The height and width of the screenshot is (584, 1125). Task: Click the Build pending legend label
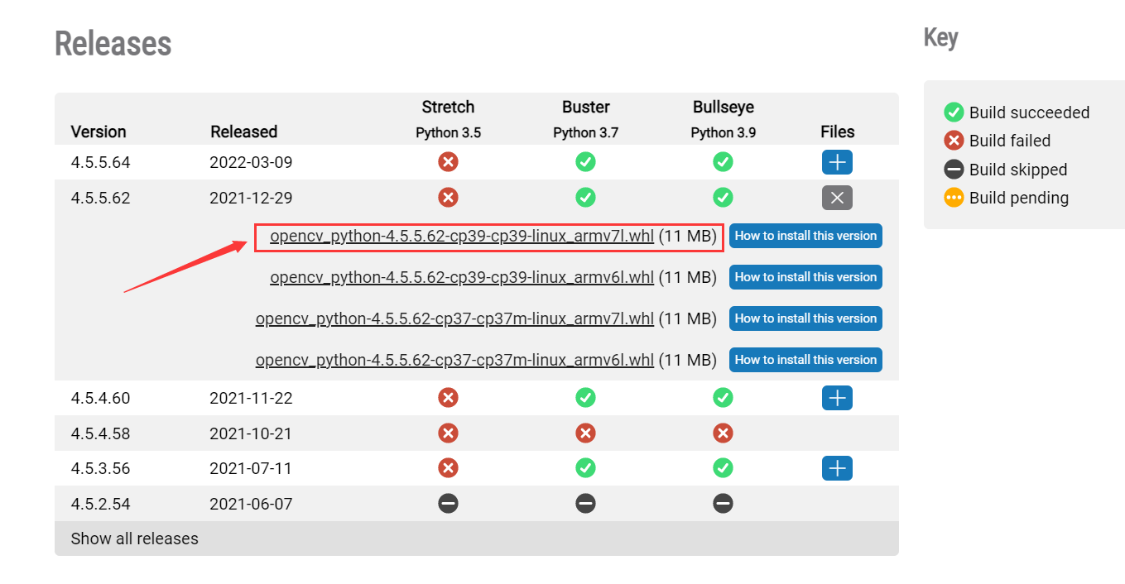click(1019, 198)
